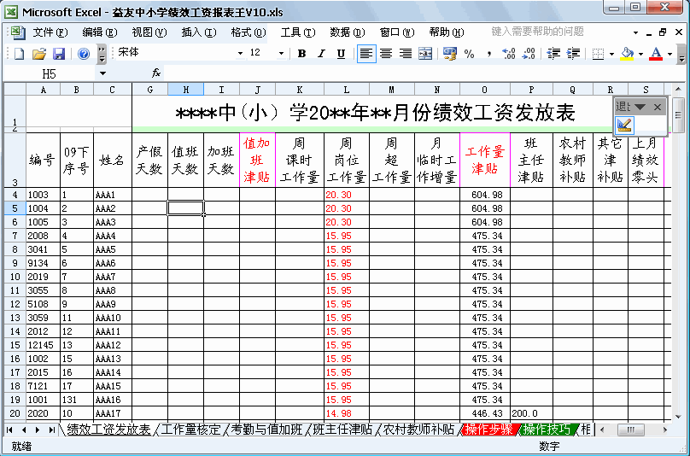Click vertical scrollbar down arrow
The image size is (690, 456).
678,417
